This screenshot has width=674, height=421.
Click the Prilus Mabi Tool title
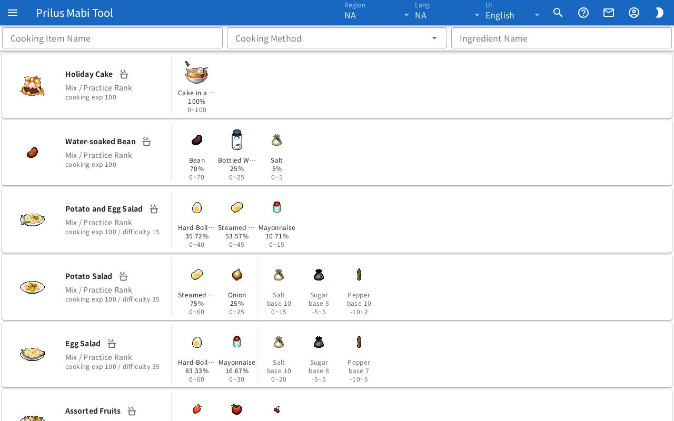[x=74, y=13]
